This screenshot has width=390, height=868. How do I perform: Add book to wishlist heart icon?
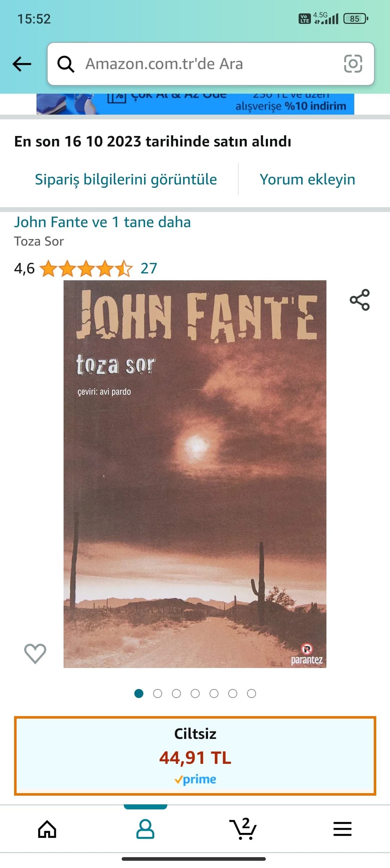[35, 654]
